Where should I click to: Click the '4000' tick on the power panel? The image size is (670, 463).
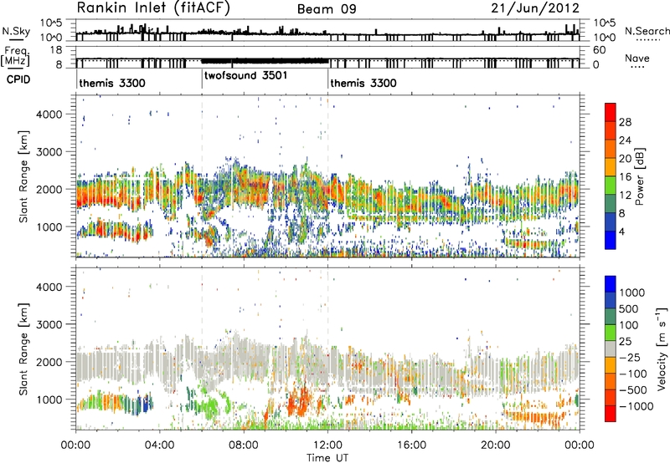[49, 114]
